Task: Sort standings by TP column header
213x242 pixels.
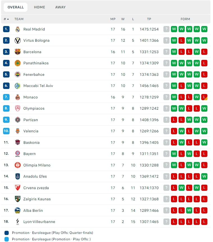Action: point(149,19)
